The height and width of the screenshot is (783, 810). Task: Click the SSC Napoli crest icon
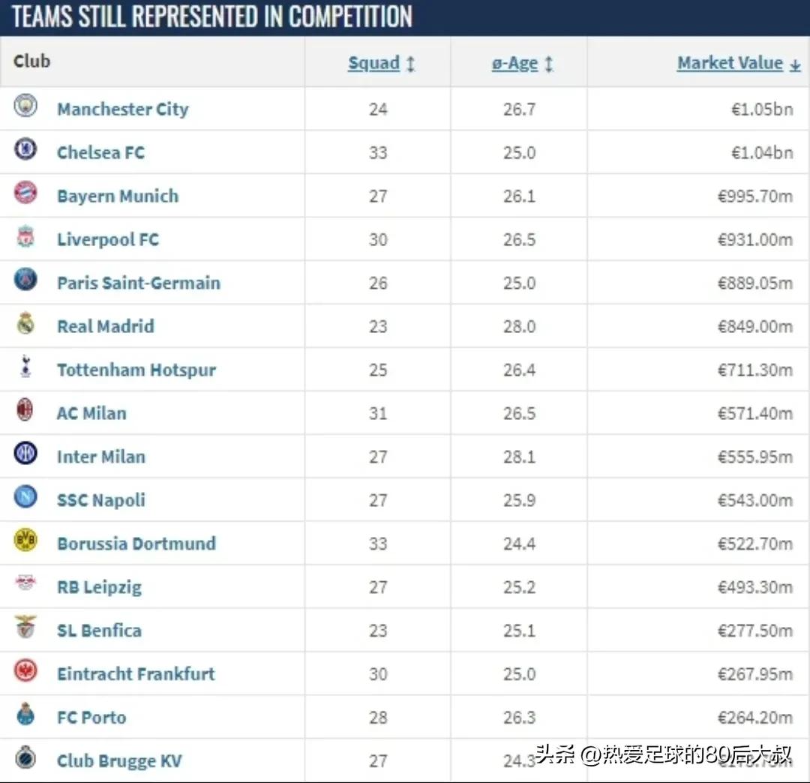pos(25,497)
